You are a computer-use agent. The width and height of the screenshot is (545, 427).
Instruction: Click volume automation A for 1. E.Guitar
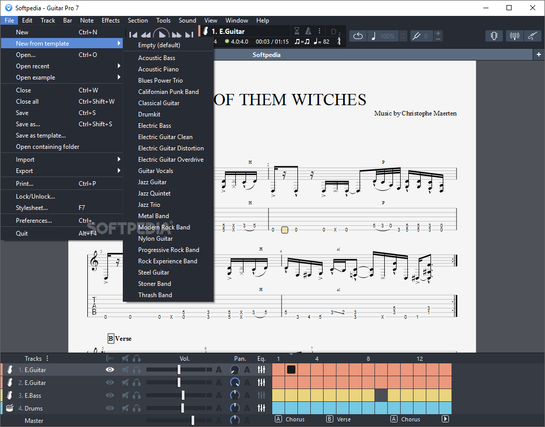219,370
